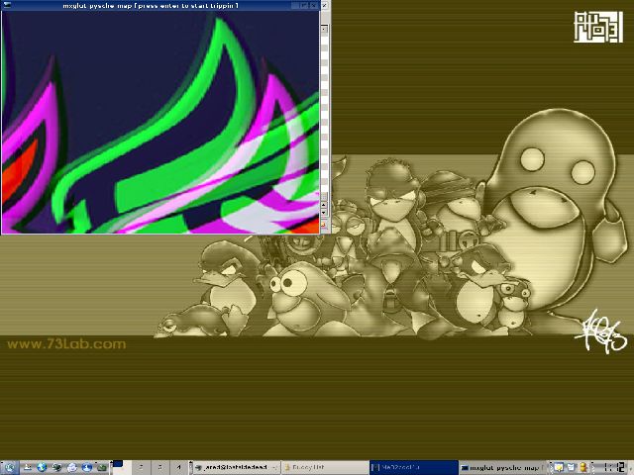Click the yellow note system tray icon
Screen dimensions: 634x475
click(559, 467)
